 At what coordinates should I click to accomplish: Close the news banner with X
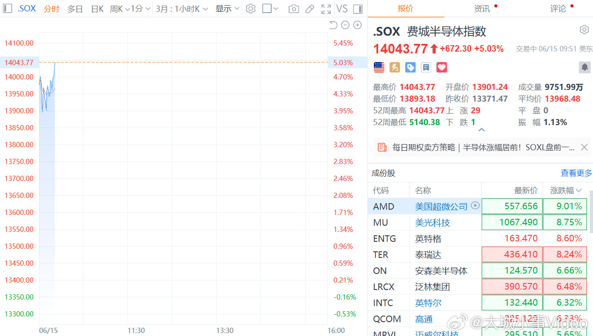pyautogui.click(x=584, y=148)
